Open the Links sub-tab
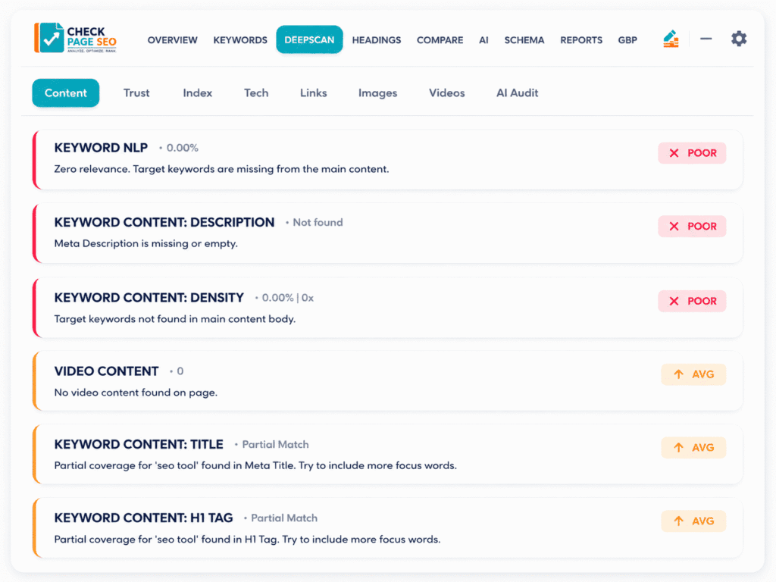Screen dimensions: 776x582 pyautogui.click(x=313, y=93)
